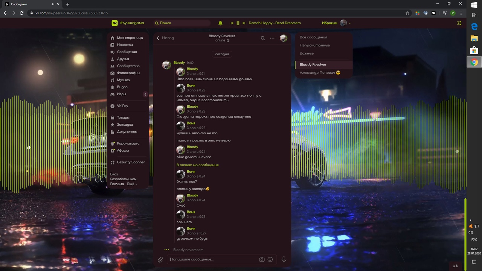Click the message text input field
The width and height of the screenshot is (482, 271).
pos(213,259)
